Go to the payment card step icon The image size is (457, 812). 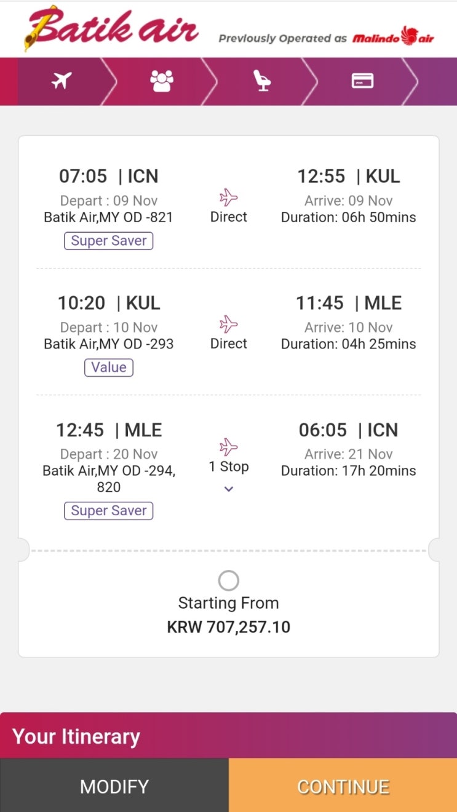point(363,81)
